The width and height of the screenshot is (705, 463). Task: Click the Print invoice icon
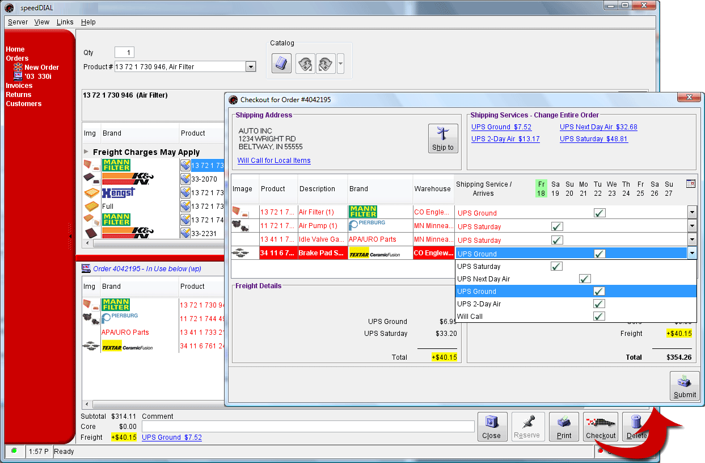[564, 426]
